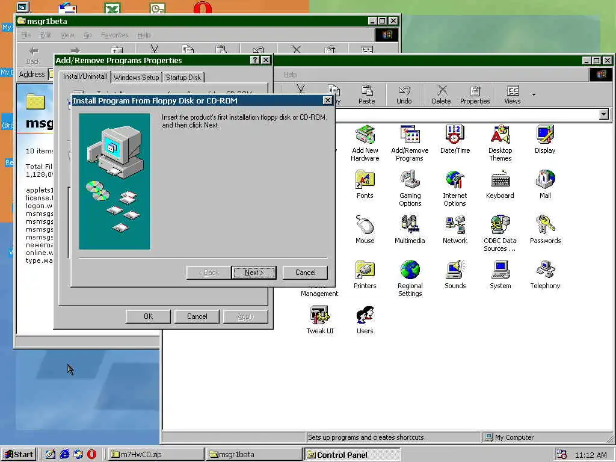Screen dimensions: 616x462
Task: Open the Keyboard settings icon
Action: tap(500, 184)
